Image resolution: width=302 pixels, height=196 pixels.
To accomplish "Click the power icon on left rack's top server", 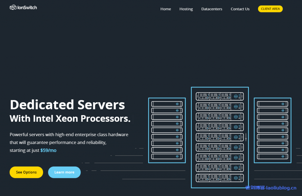I will (x=177, y=104).
